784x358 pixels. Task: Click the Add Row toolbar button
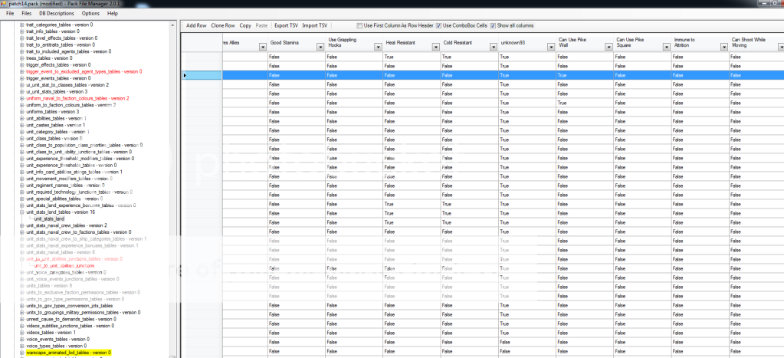(x=196, y=25)
